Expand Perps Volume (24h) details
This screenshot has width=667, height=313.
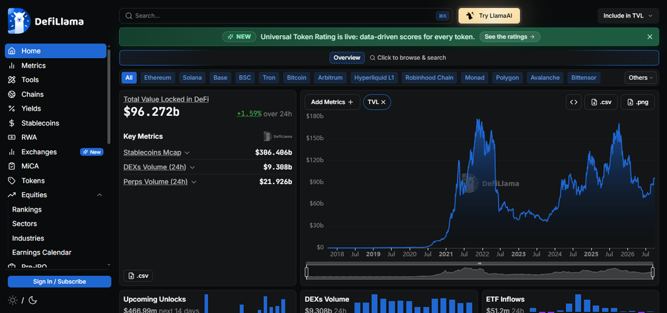click(193, 182)
